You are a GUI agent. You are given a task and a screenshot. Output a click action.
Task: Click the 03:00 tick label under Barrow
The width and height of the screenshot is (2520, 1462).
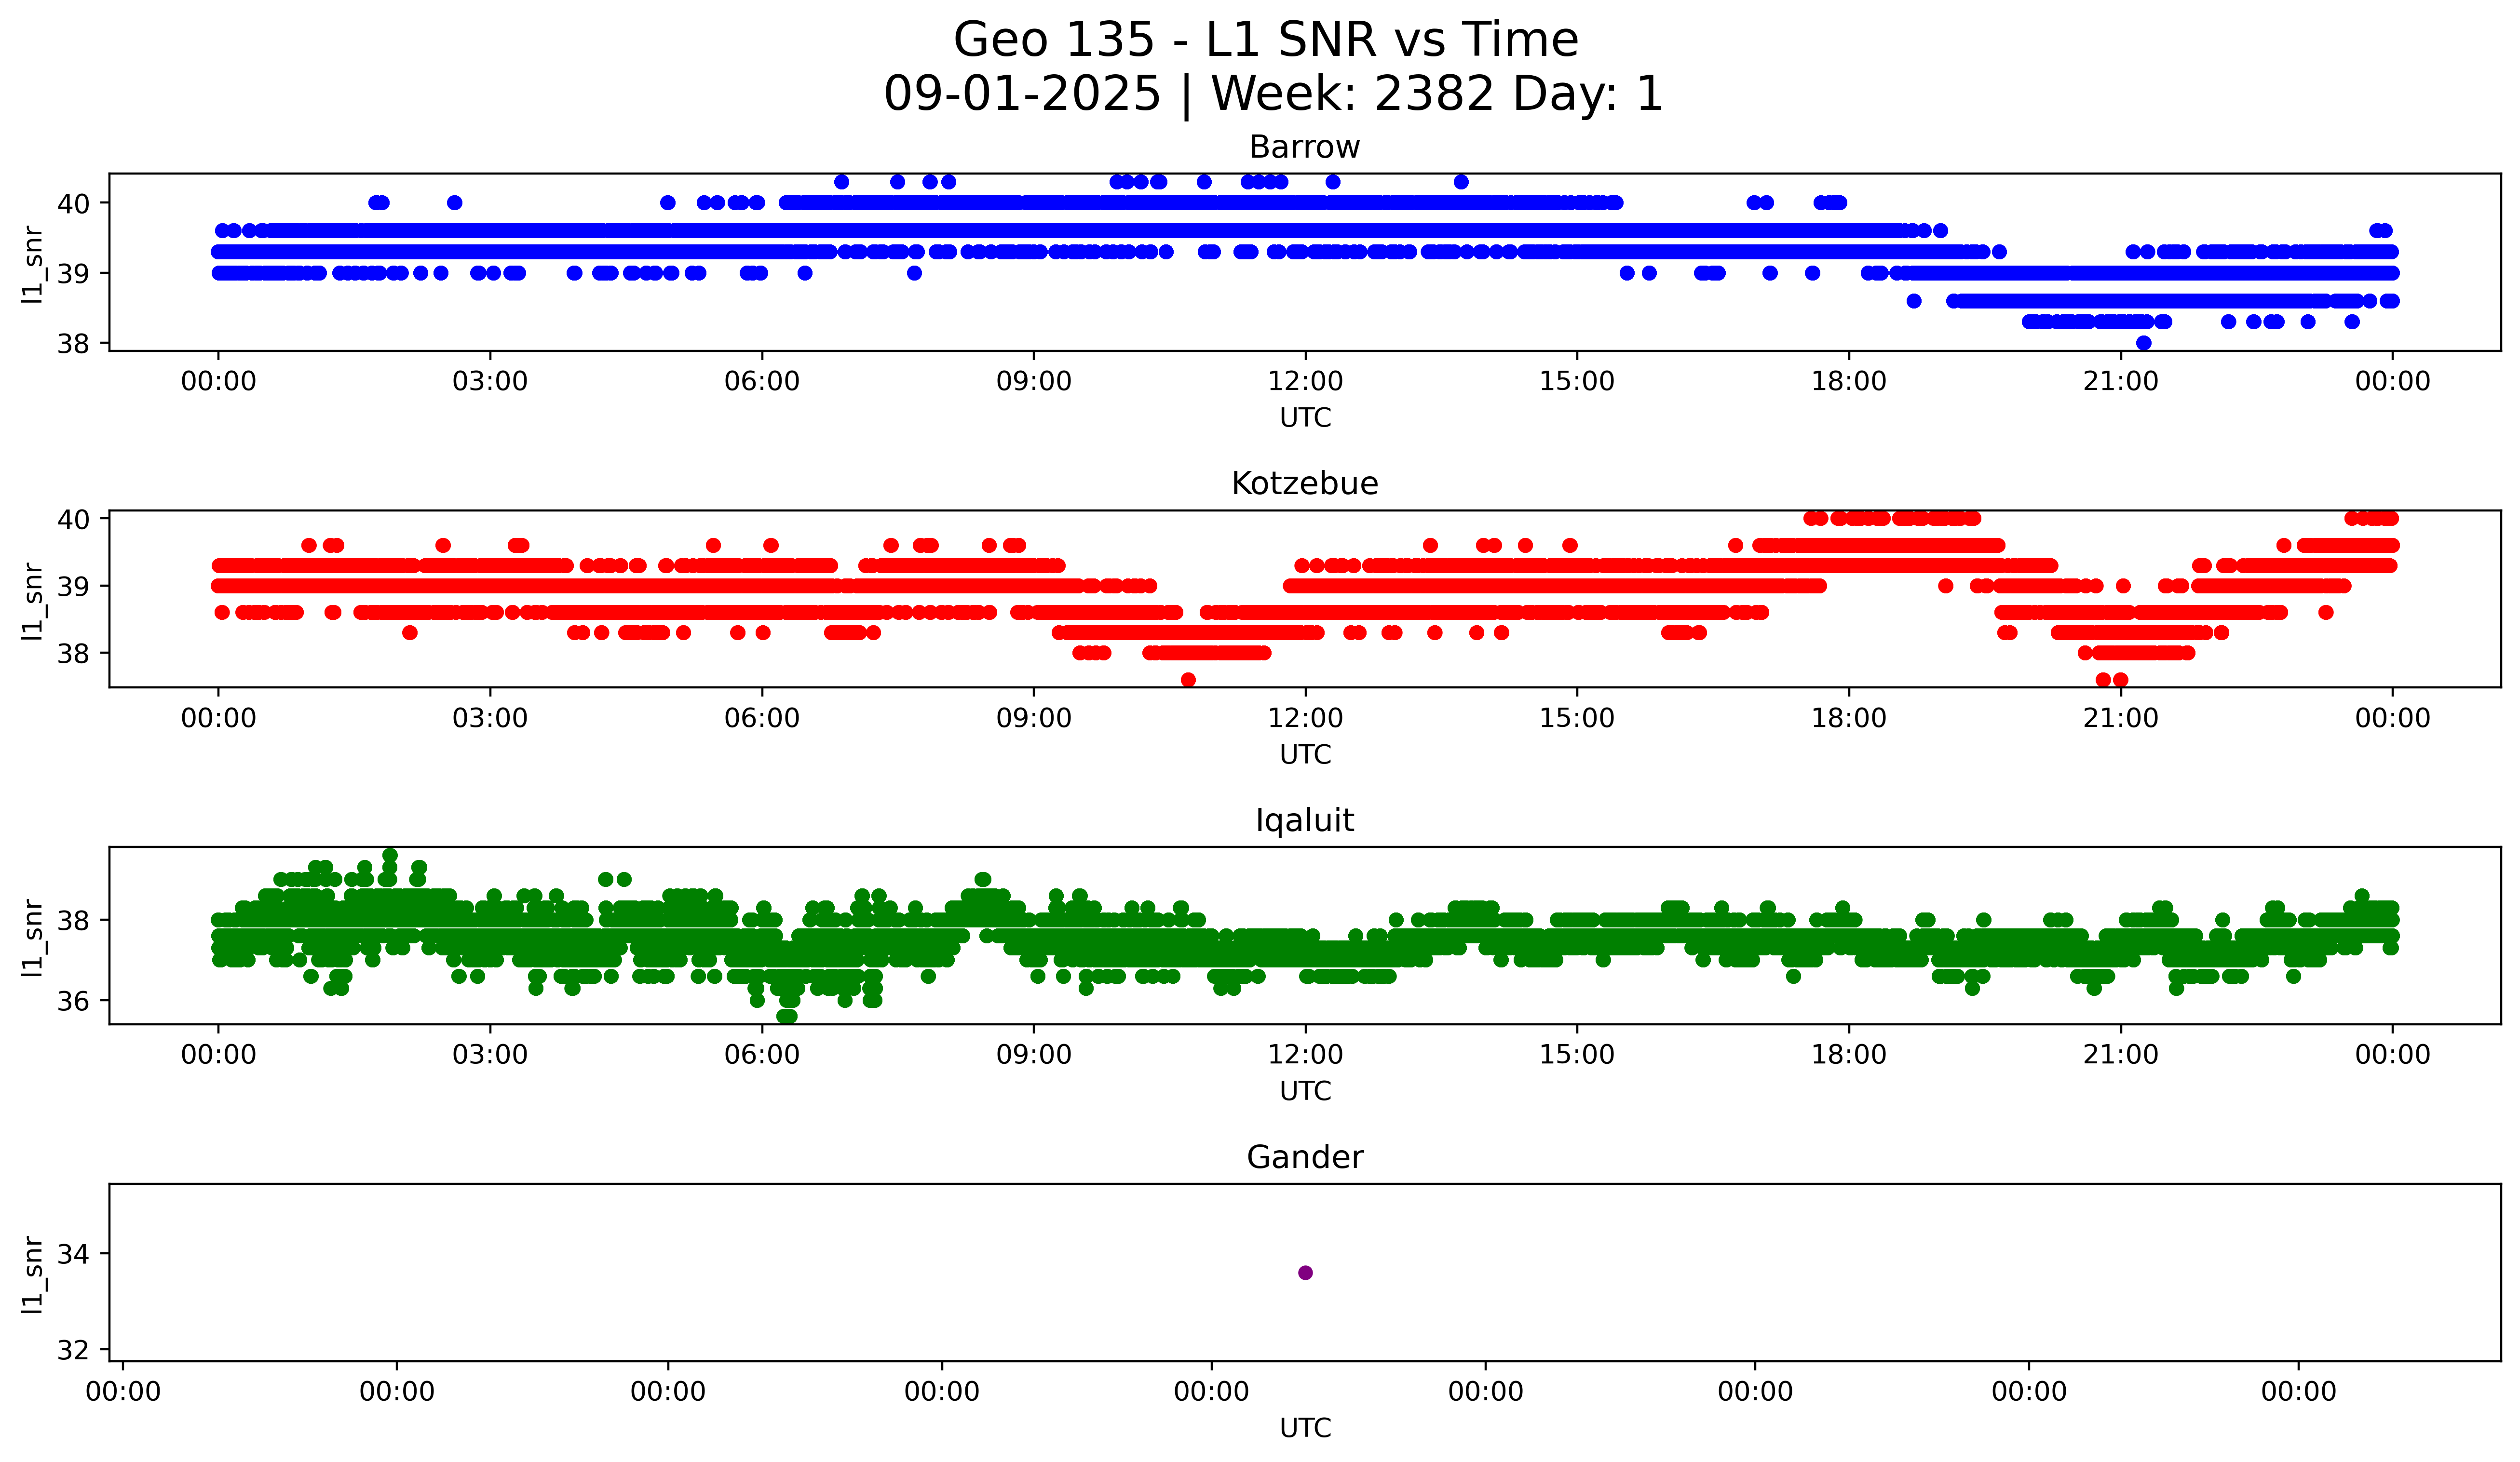click(489, 382)
